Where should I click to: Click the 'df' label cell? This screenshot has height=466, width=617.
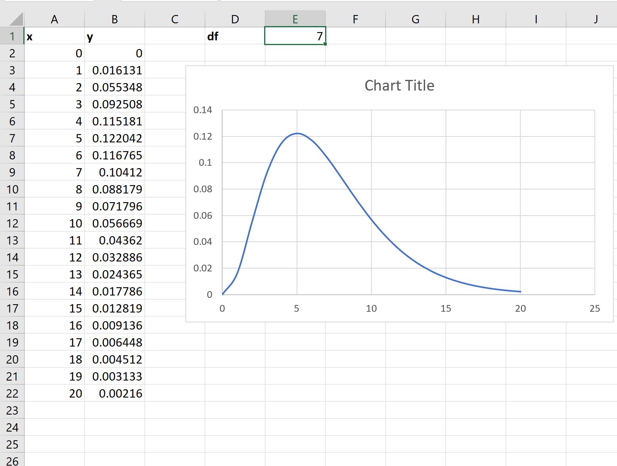click(235, 36)
